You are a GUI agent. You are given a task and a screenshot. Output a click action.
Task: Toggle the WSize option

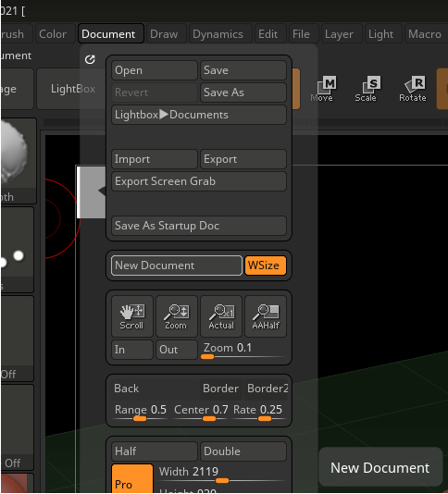(266, 266)
